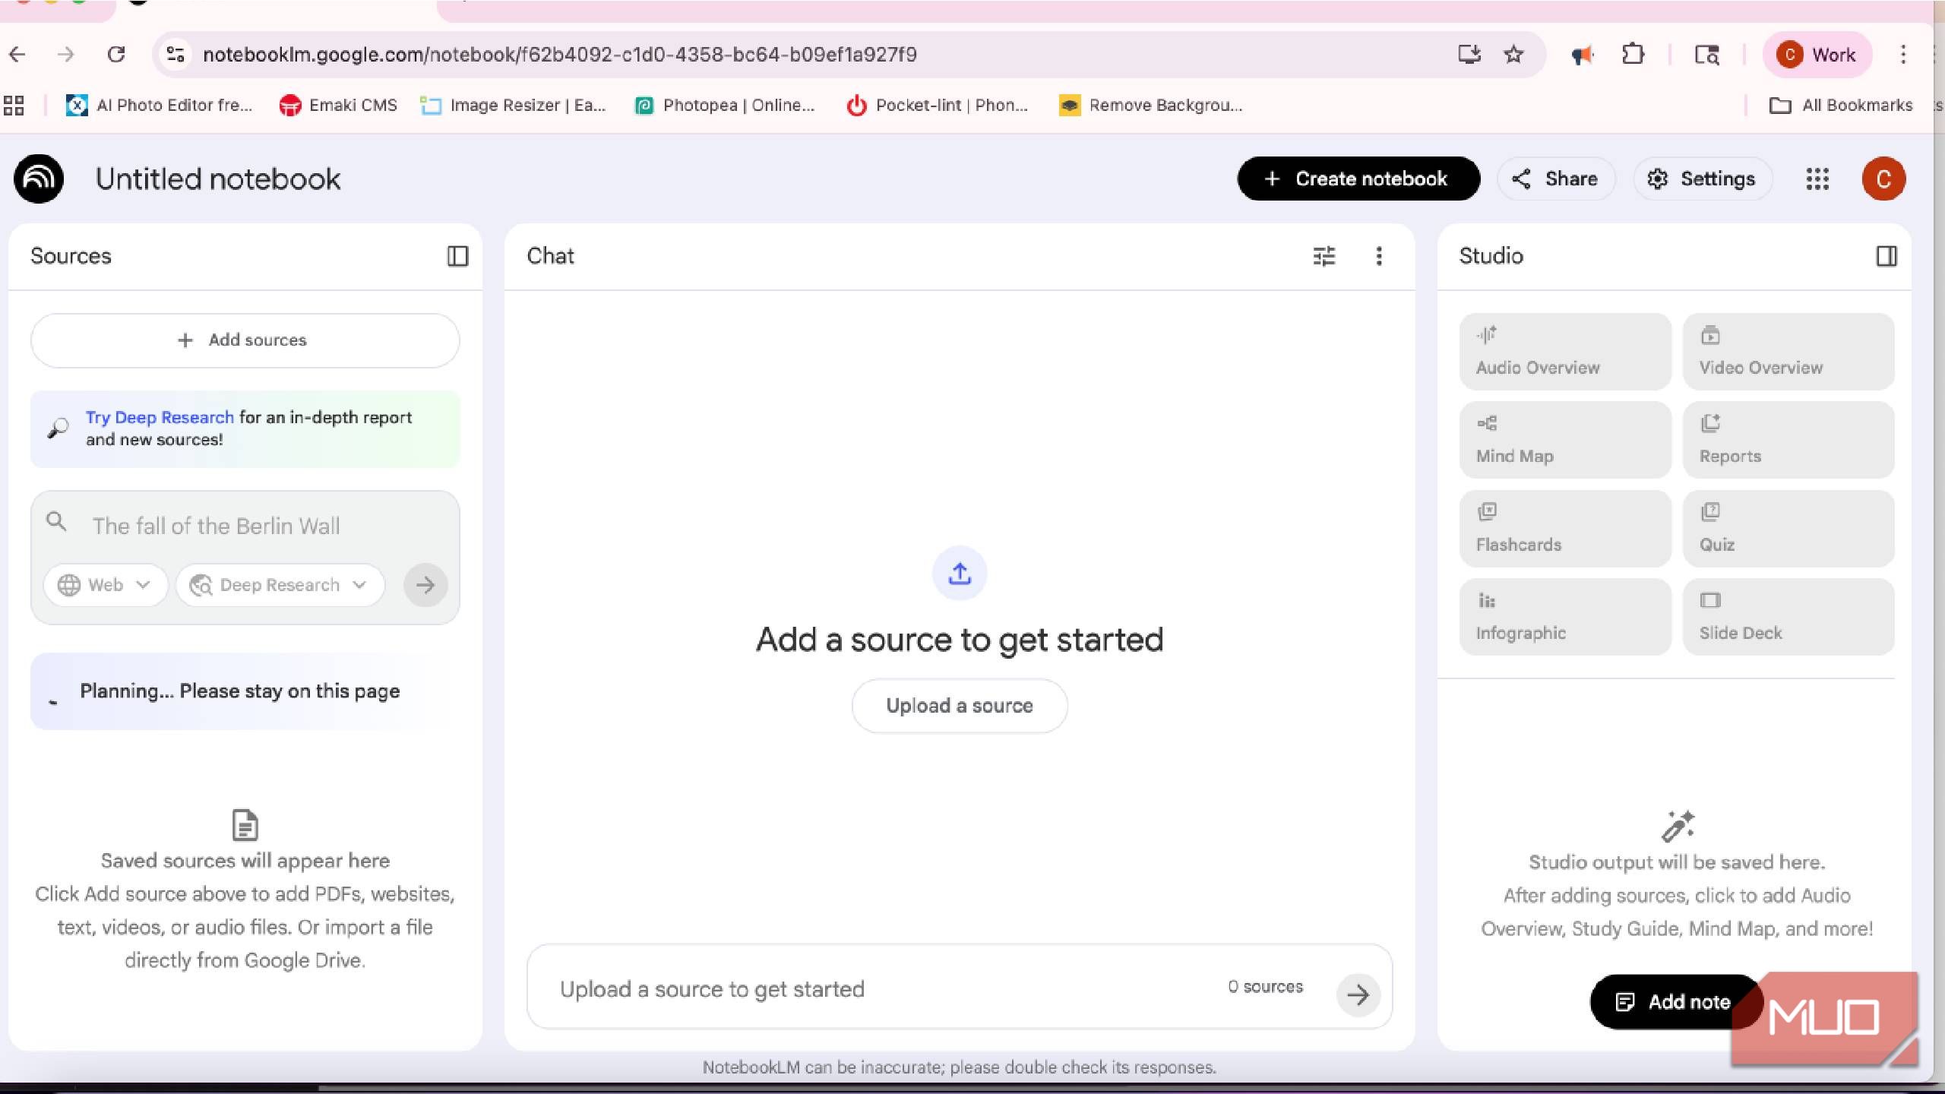Open chat configuration sliders icon
The width and height of the screenshot is (1945, 1094).
click(1324, 256)
